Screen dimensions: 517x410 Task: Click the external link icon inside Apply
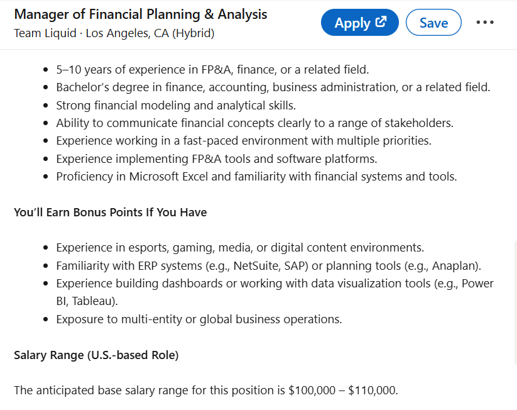tap(381, 22)
